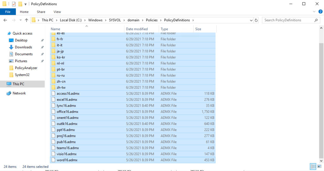The height and width of the screenshot is (171, 324).
Task: Sort by the Name column header
Action: [87, 29]
